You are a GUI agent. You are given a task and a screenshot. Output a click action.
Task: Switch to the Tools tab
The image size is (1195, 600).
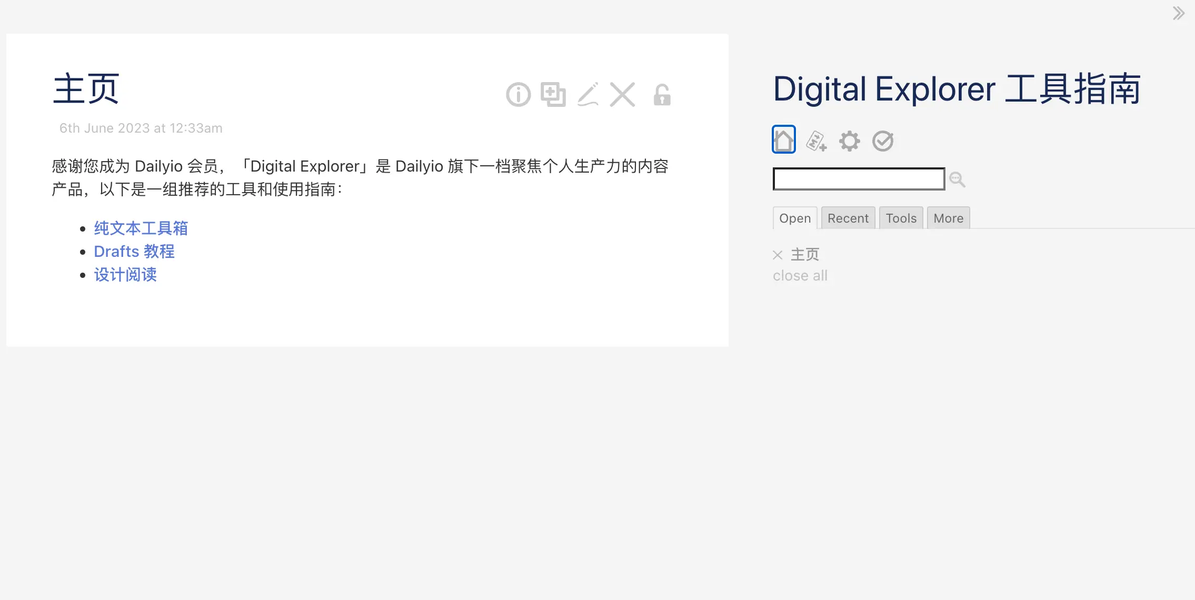pos(901,218)
